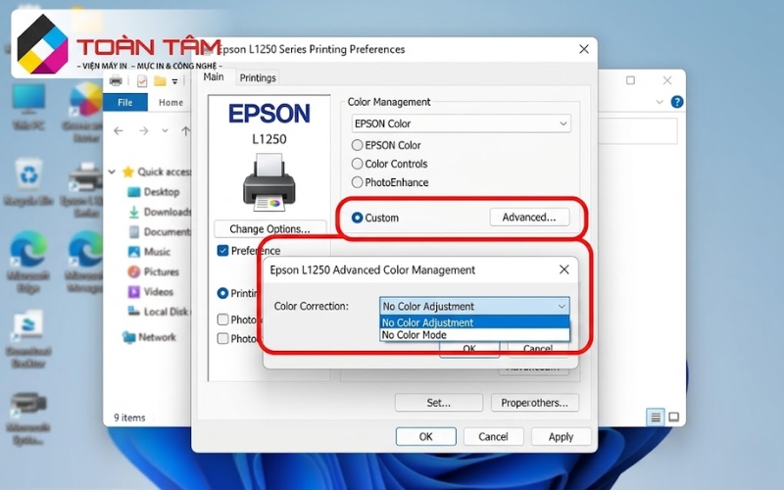Select Quick access star in navigation pane
The image size is (784, 490).
coord(128,172)
